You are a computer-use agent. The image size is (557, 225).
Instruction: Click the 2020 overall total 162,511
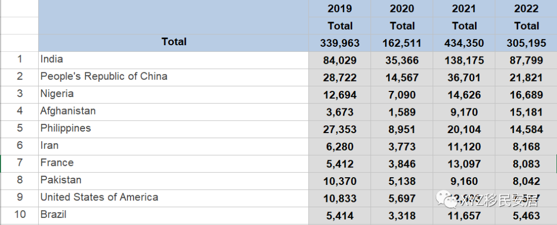[402, 43]
